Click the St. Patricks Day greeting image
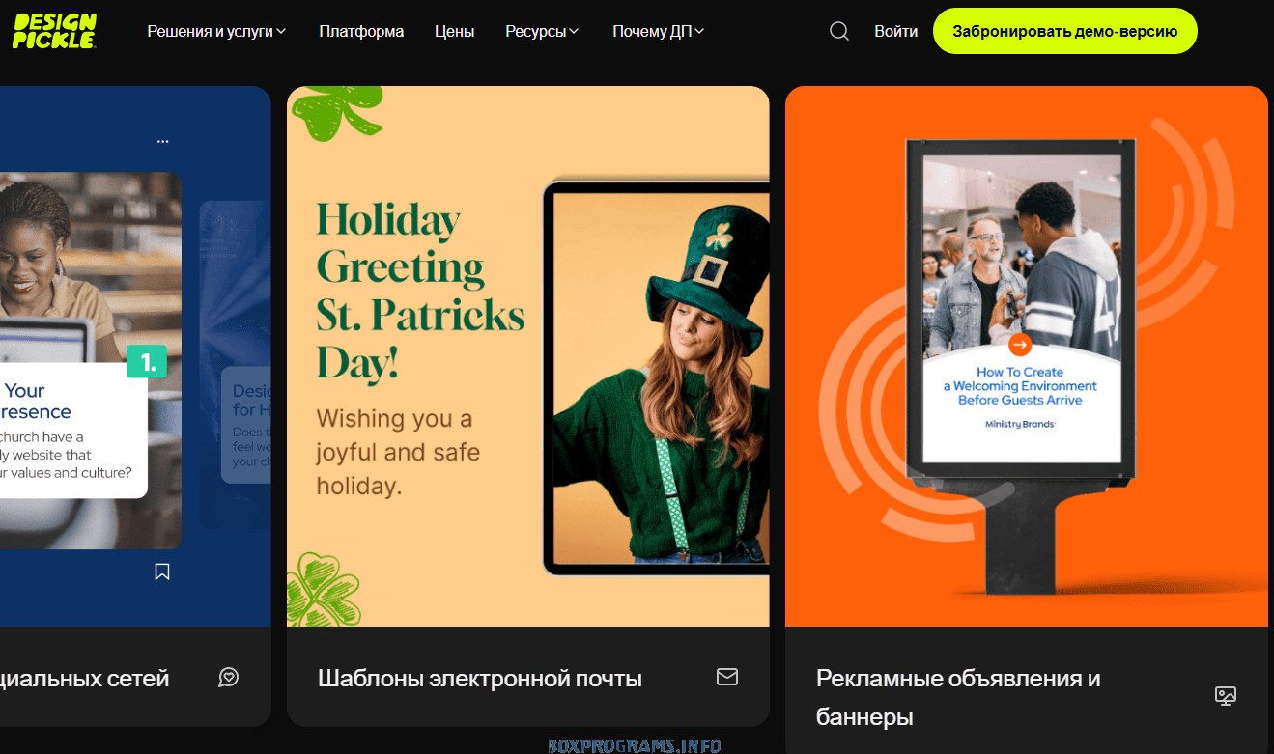1274x754 pixels. pyautogui.click(x=527, y=356)
